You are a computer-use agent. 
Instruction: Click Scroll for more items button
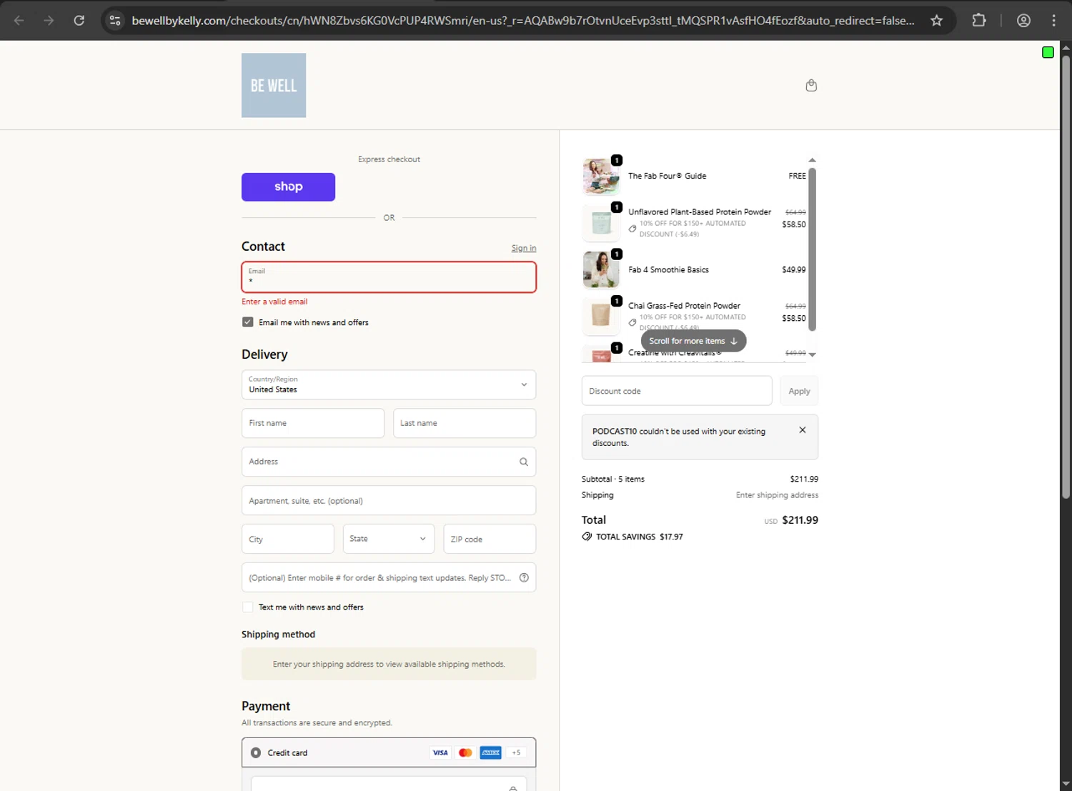[693, 341]
